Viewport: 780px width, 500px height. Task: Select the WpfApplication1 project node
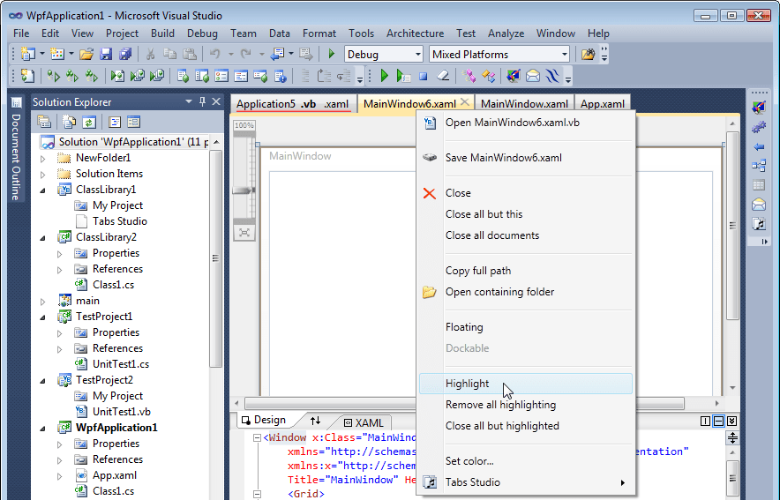(116, 428)
